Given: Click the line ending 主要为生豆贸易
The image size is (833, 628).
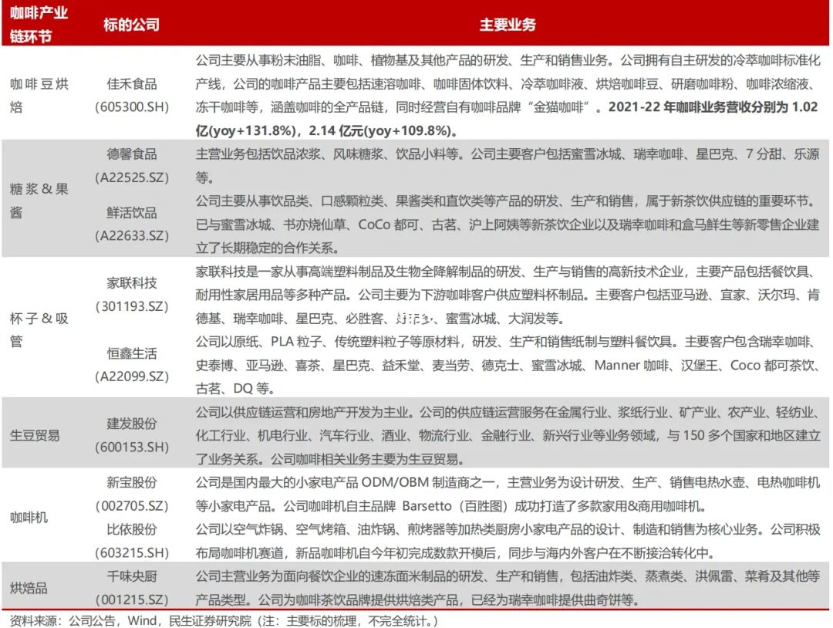Looking at the screenshot, I should 332,458.
